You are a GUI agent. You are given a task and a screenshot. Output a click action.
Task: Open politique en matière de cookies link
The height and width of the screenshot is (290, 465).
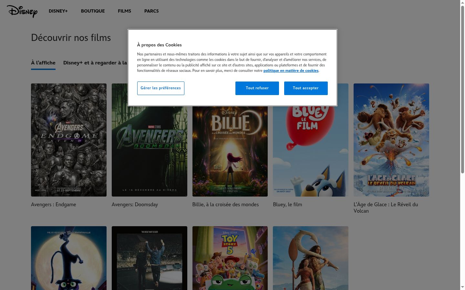[291, 71]
